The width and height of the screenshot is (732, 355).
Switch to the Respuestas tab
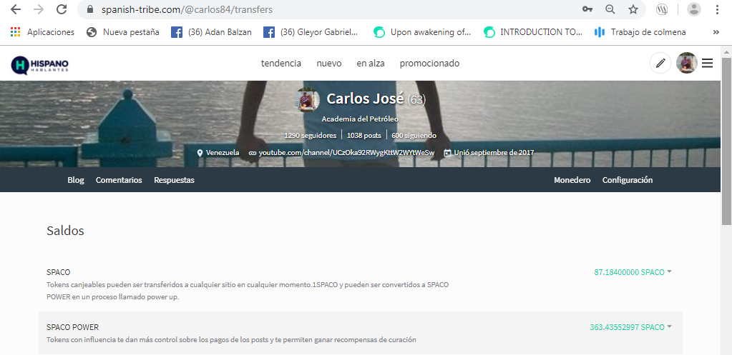[x=174, y=180]
